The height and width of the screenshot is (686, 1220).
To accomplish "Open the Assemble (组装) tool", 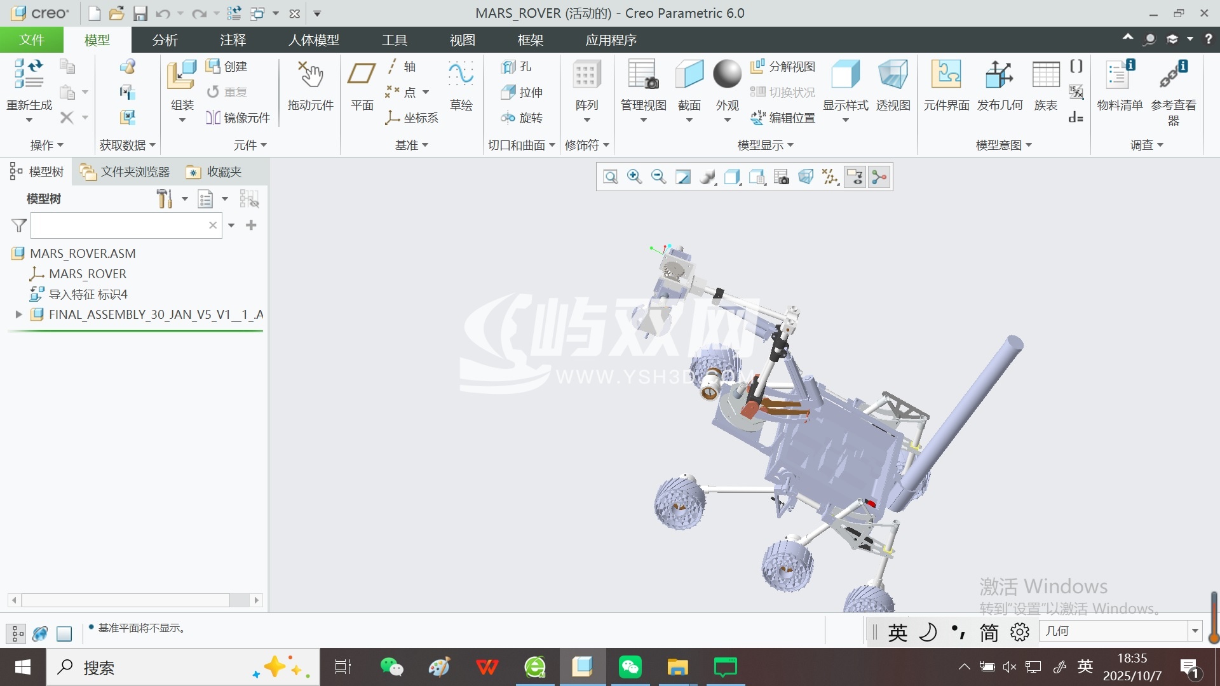I will (x=182, y=76).
